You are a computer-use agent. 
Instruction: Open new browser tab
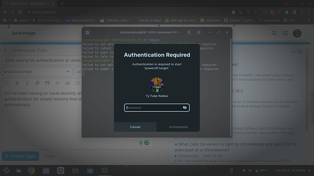click(62, 4)
